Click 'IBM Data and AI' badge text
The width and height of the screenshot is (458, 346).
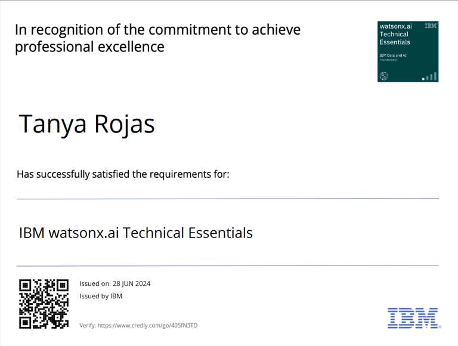(x=393, y=55)
